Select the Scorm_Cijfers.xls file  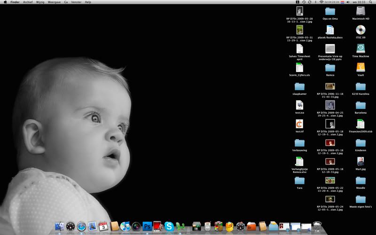click(x=299, y=67)
